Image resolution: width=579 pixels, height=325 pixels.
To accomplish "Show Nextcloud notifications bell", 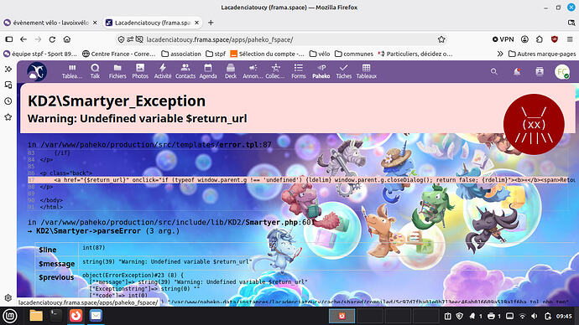I will point(517,71).
